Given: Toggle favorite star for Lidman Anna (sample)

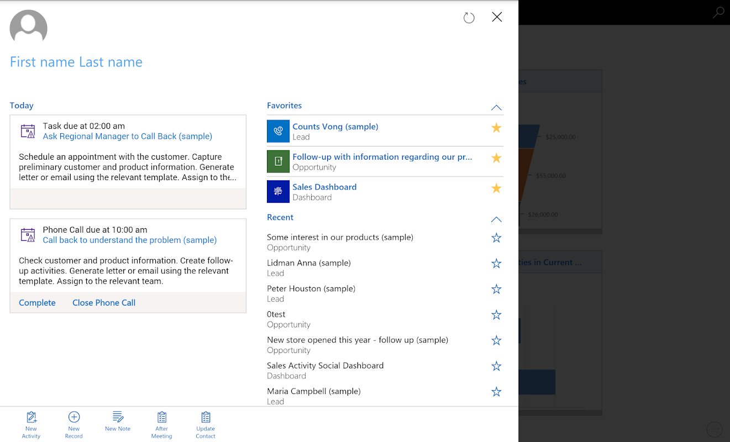Looking at the screenshot, I should pyautogui.click(x=496, y=264).
